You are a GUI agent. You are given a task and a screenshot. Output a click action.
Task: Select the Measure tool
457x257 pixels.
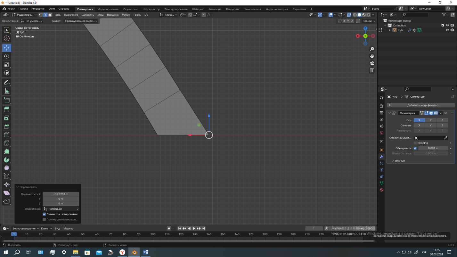coord(6,91)
